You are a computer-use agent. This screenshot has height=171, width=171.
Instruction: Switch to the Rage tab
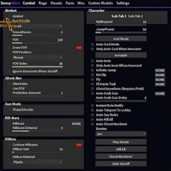click(x=43, y=3)
